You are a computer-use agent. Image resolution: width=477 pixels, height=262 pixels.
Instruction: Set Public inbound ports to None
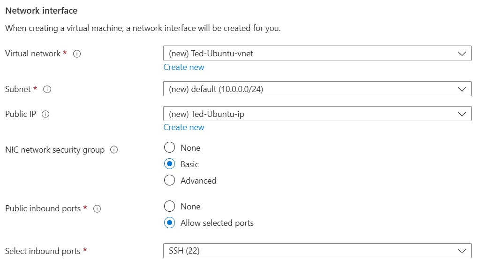click(170, 207)
